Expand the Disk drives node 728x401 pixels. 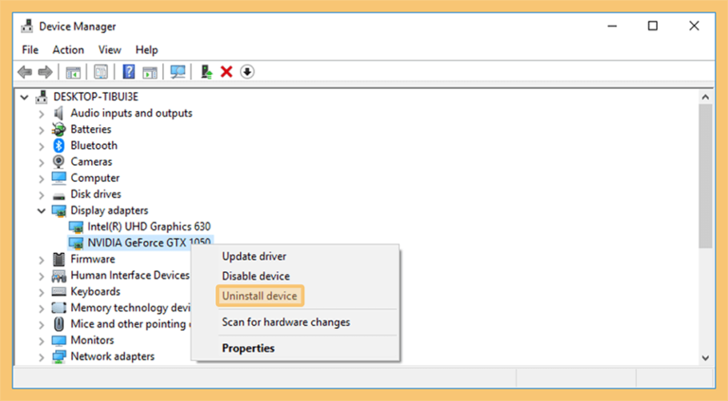[x=42, y=195]
